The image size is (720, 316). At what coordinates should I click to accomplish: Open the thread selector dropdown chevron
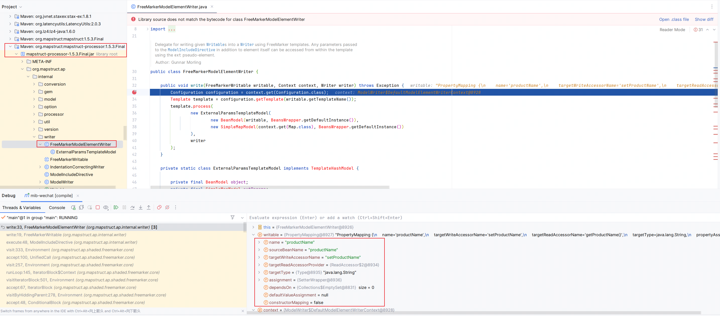[x=242, y=218]
